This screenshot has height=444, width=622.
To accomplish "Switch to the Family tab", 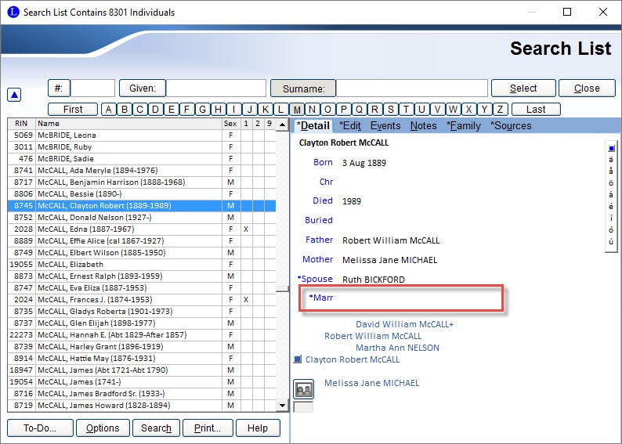I will coord(463,125).
